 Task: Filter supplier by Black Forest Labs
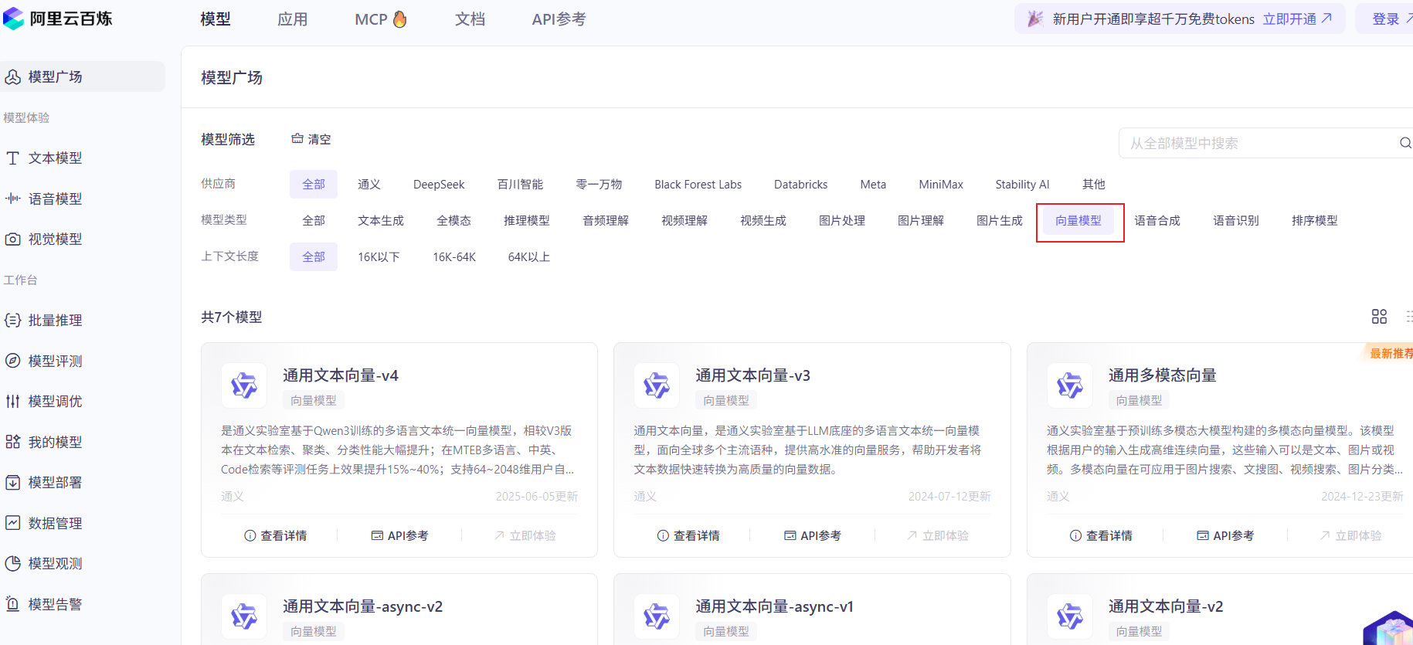click(x=698, y=185)
